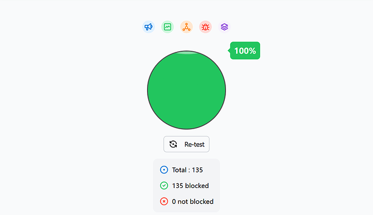Click the refresh arrows icon inside Re-test

click(173, 144)
